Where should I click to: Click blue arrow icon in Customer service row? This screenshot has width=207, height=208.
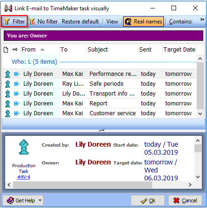point(16,113)
